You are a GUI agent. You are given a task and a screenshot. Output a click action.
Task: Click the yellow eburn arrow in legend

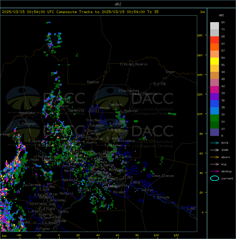point(214,157)
